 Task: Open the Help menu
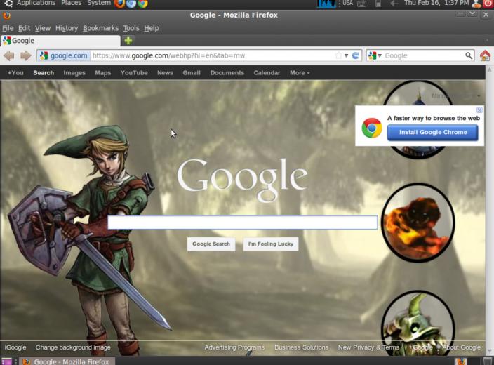[152, 28]
